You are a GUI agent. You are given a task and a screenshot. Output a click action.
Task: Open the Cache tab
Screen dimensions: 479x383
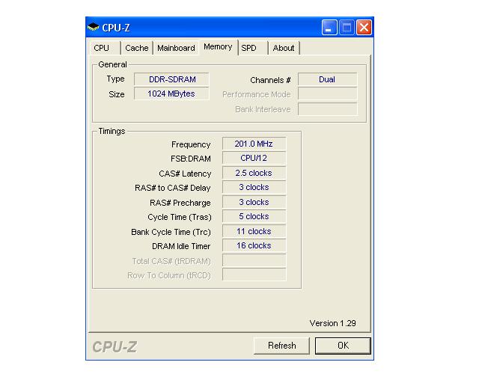[136, 48]
